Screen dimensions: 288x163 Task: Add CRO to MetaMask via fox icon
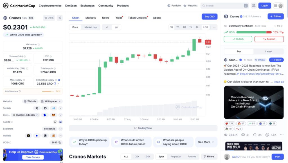(53, 115)
